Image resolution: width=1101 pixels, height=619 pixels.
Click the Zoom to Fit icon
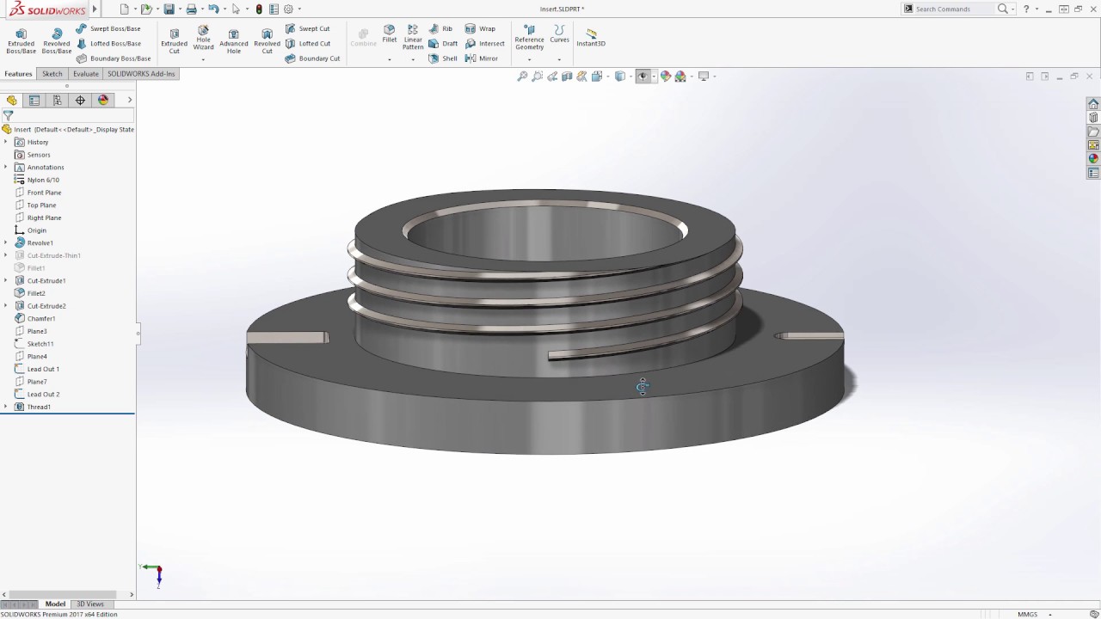522,77
